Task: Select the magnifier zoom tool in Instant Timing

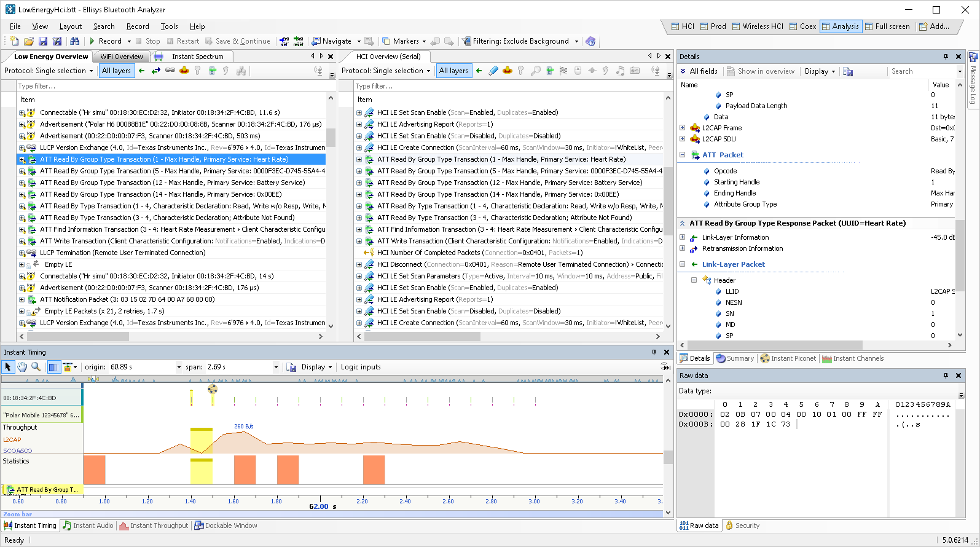Action: point(36,367)
